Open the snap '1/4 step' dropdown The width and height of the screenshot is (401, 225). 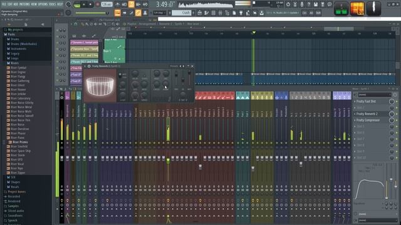click(160, 12)
